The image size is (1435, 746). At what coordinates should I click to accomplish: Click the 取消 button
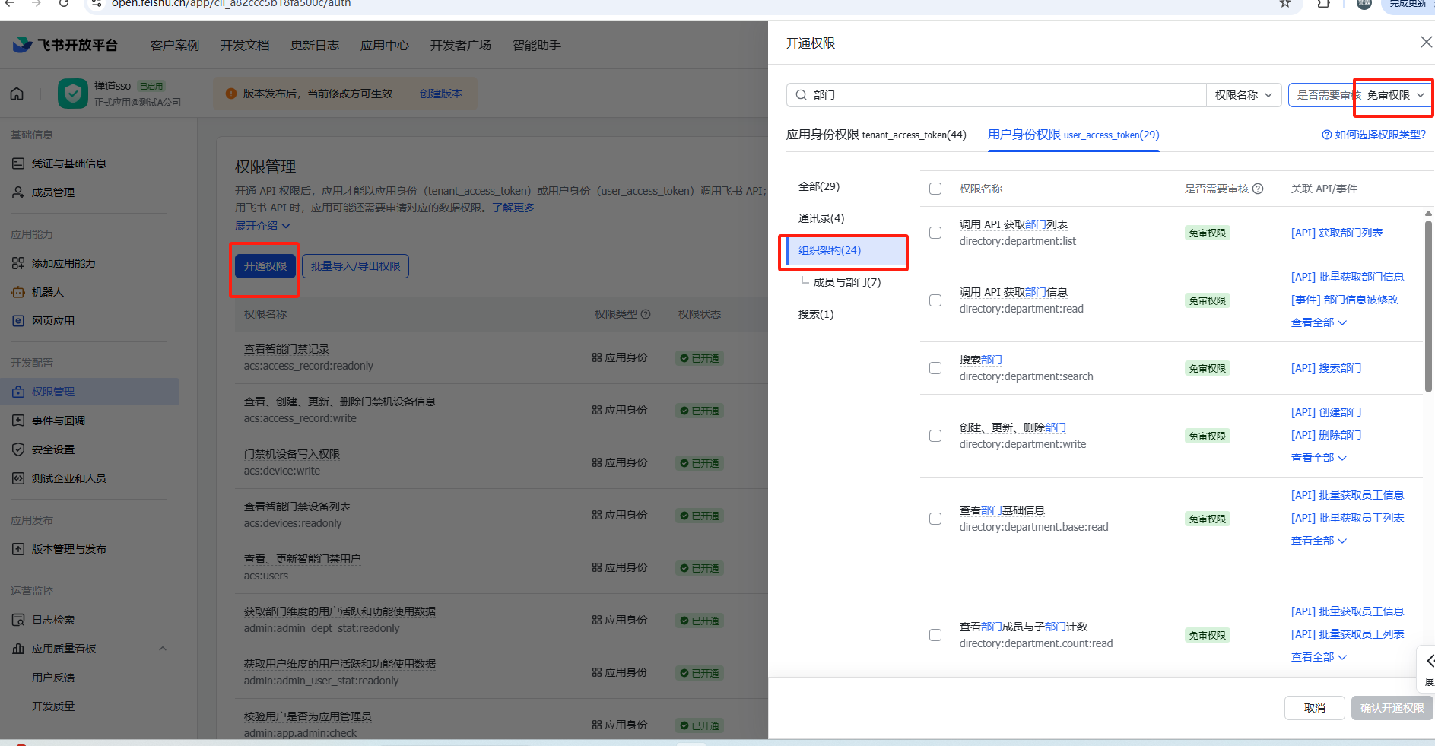tap(1314, 708)
